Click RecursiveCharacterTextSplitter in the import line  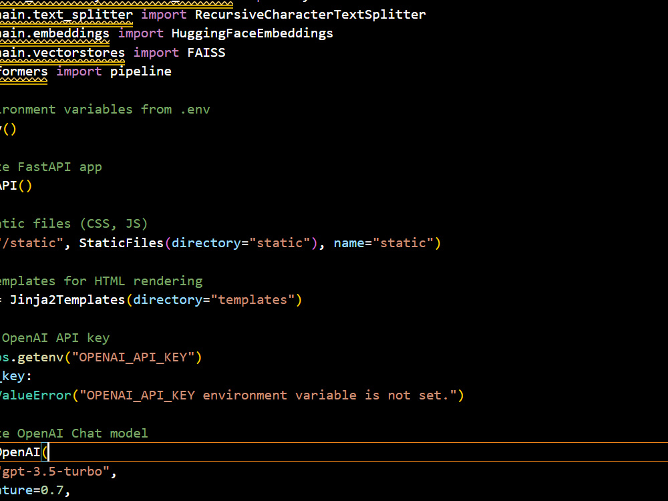[310, 15]
